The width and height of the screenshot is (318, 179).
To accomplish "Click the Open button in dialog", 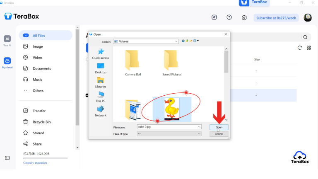I will coord(219,127).
